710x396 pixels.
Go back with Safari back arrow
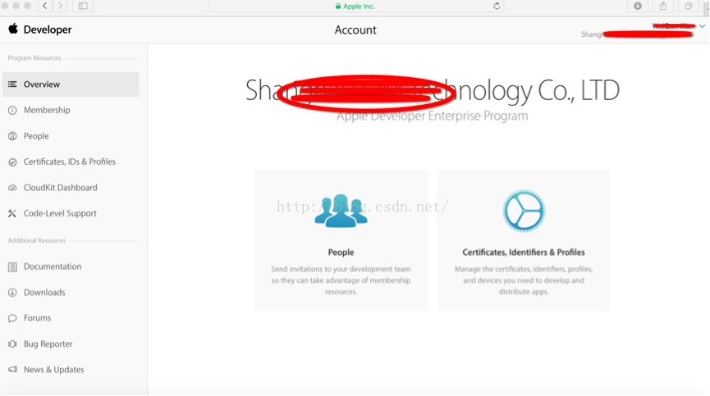45,6
